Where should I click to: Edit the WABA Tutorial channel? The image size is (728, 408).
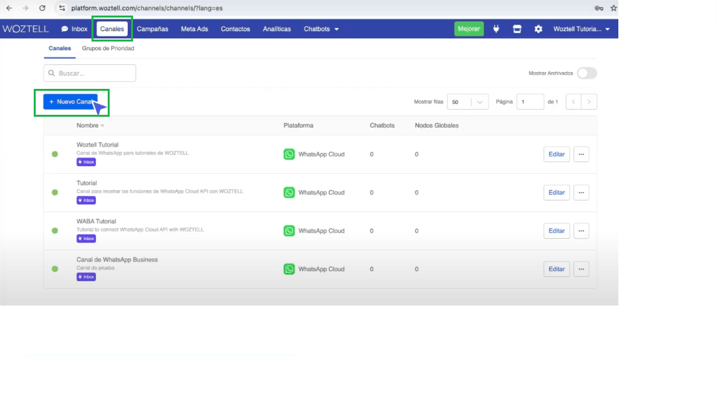click(557, 231)
